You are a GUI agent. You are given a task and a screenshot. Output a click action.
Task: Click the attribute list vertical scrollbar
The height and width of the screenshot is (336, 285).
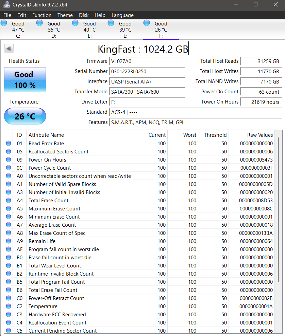[x=279, y=209]
